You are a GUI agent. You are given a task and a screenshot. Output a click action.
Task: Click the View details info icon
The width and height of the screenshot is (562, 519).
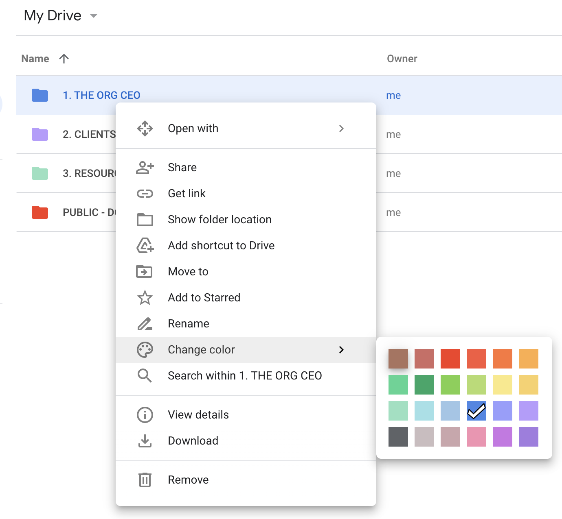pyautogui.click(x=145, y=414)
